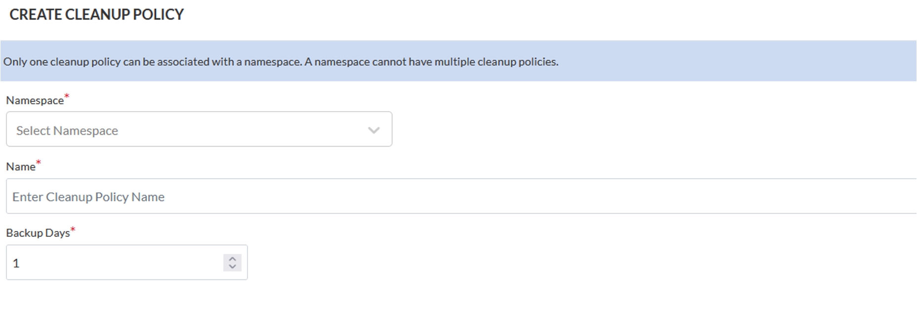Click the value 1 in Backup Days
The width and height of the screenshot is (917, 314).
(x=16, y=264)
